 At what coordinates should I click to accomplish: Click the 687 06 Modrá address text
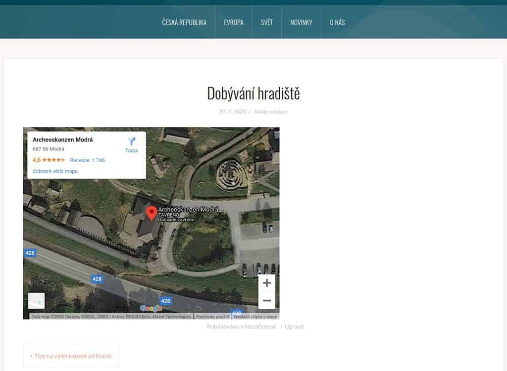[x=49, y=149]
